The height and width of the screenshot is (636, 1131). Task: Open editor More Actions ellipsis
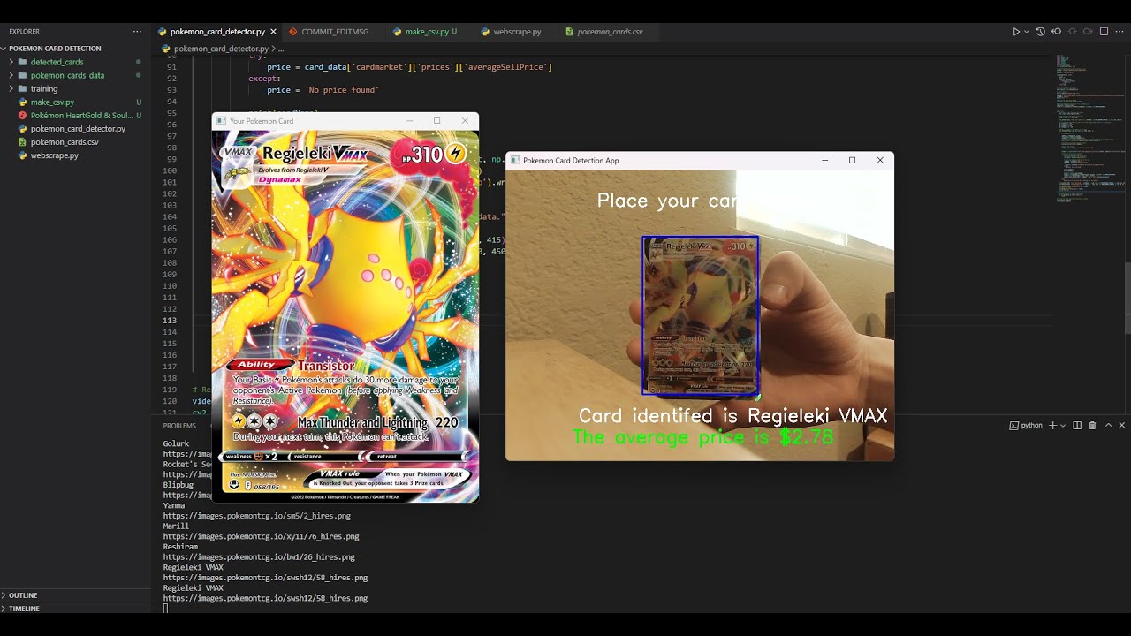point(1119,31)
